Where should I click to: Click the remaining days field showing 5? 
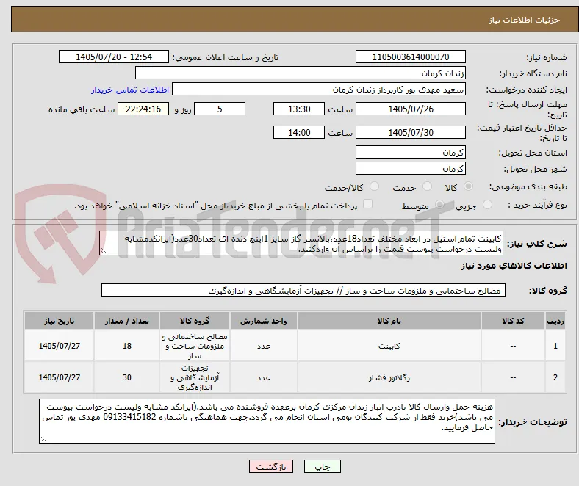[220, 109]
